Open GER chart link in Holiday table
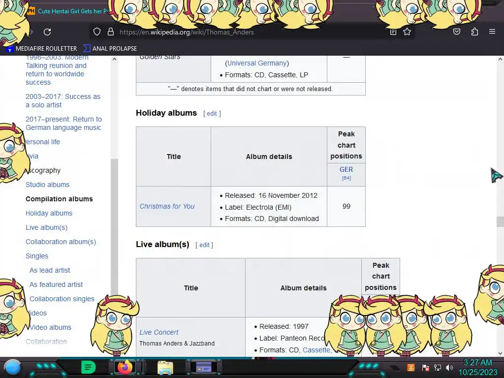Image resolution: width=504 pixels, height=378 pixels. pos(346,169)
